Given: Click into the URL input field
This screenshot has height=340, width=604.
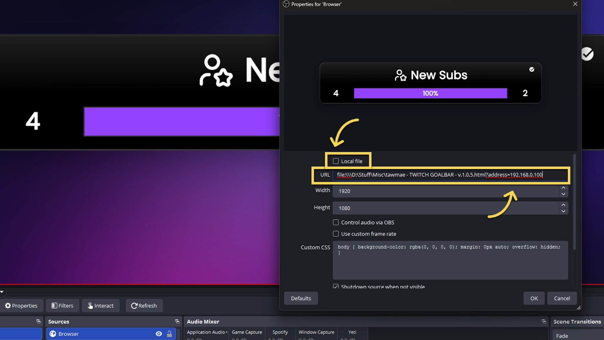Looking at the screenshot, I should [x=450, y=175].
